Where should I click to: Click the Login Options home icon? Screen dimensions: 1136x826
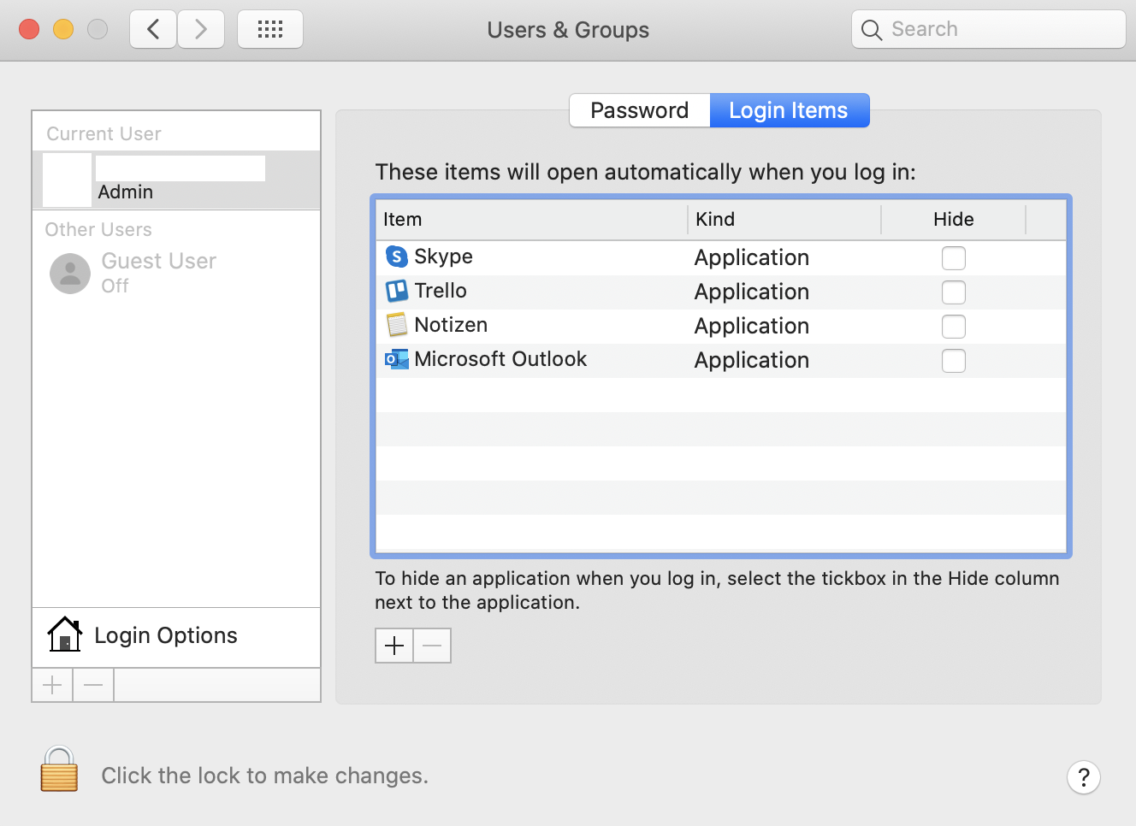(64, 634)
